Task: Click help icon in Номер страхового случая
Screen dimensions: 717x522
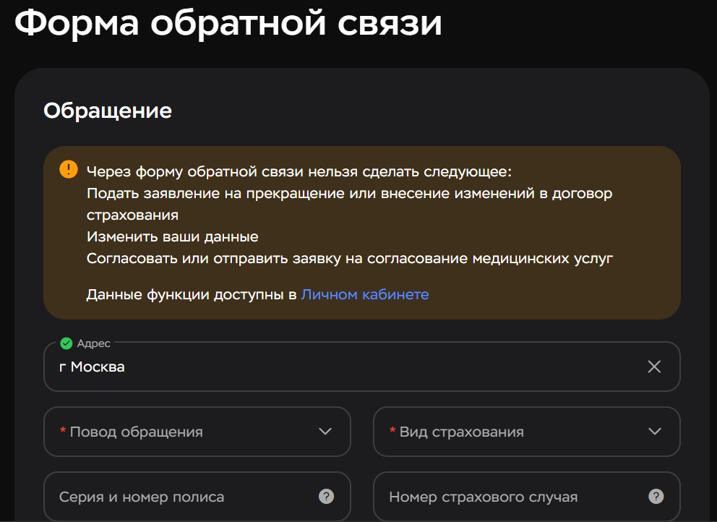Action: pos(656,497)
